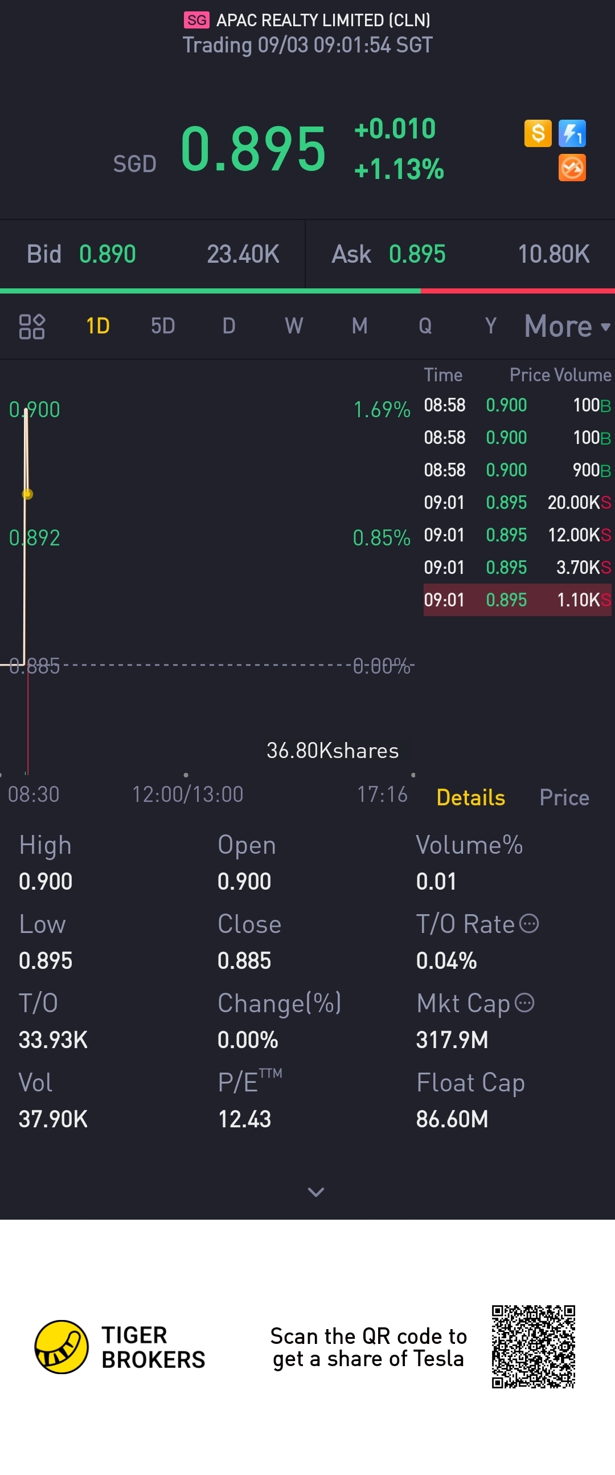Expand the More timeframe dropdown

click(x=567, y=327)
